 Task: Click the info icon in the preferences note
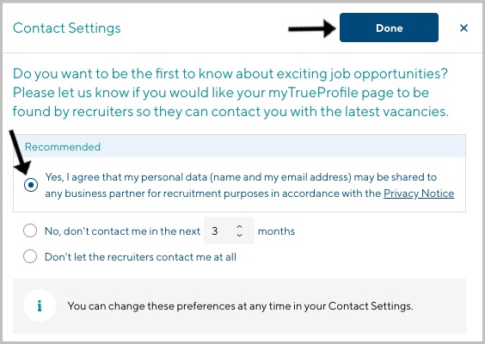(40, 305)
